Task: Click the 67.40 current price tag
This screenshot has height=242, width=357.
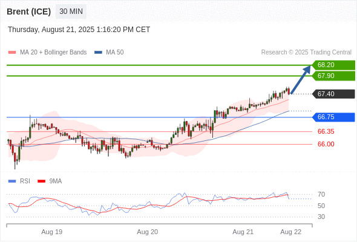Action: point(333,94)
